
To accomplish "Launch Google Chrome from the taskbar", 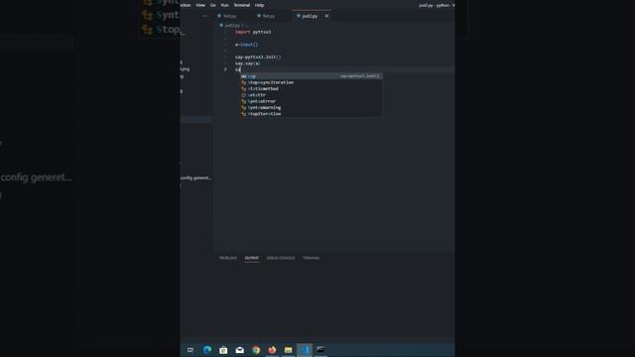I will (x=256, y=350).
